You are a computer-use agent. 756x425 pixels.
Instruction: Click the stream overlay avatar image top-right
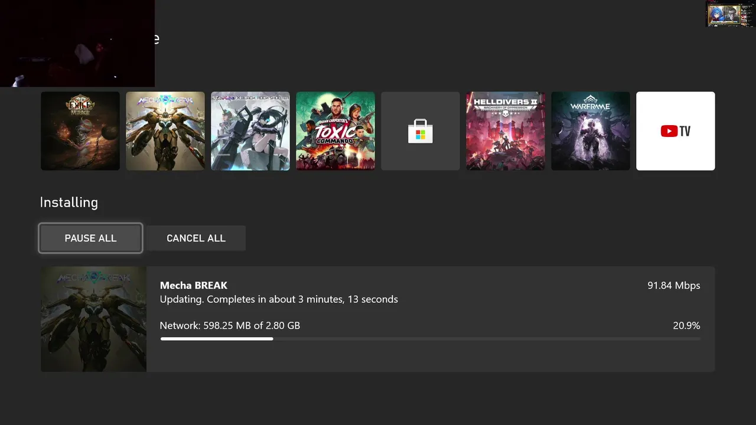point(730,14)
